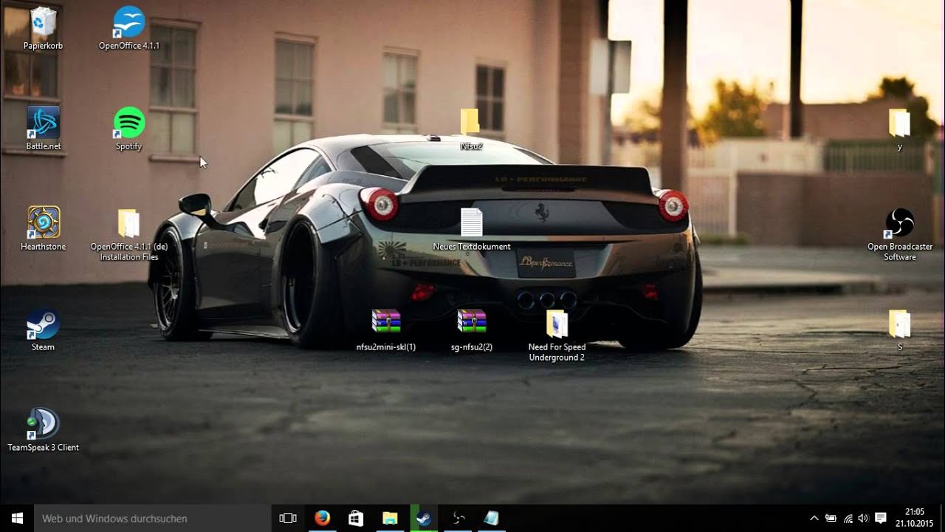Viewport: 945px width, 532px height.
Task: Select the Steam desktop shortcut
Action: click(x=43, y=330)
